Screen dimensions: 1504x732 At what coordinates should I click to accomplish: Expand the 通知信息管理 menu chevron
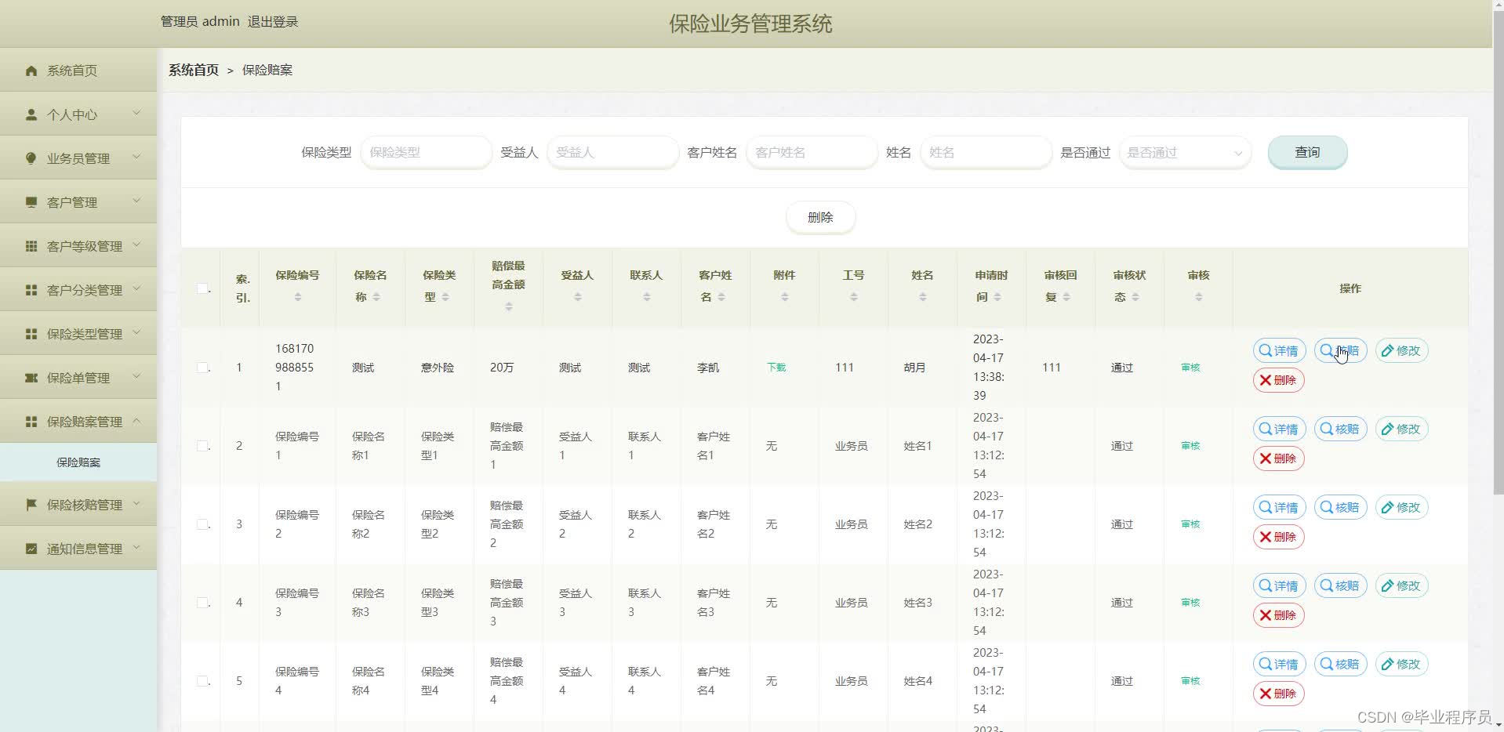(136, 548)
